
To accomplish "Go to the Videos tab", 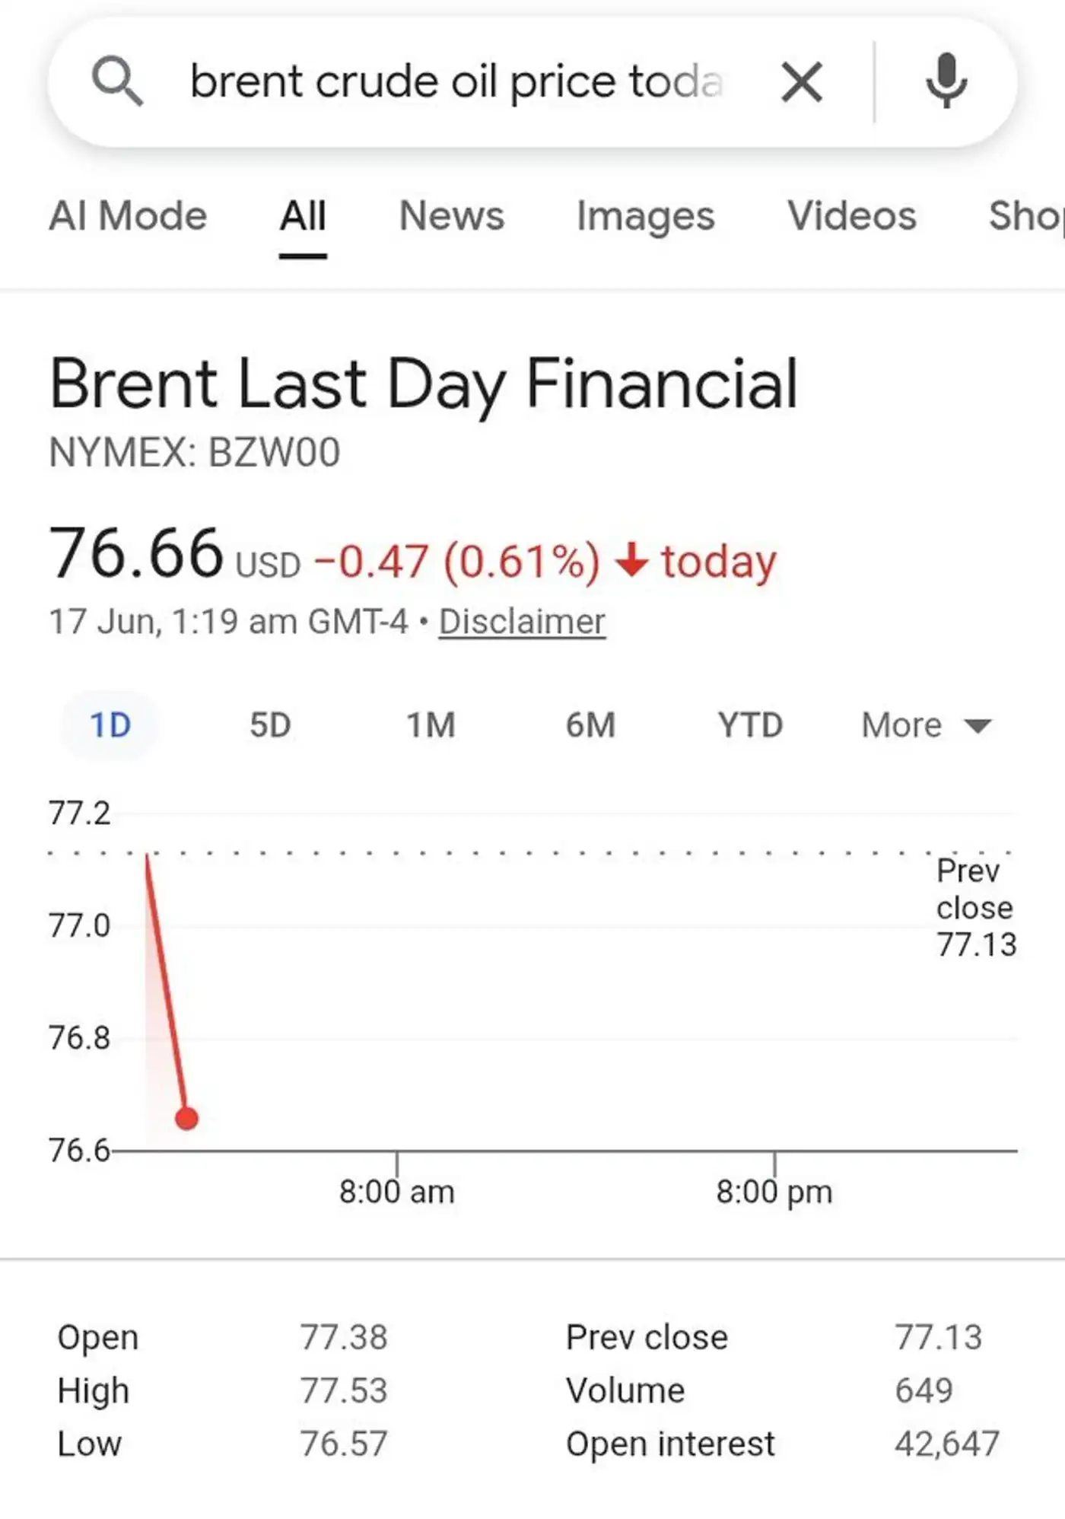I will click(x=851, y=215).
